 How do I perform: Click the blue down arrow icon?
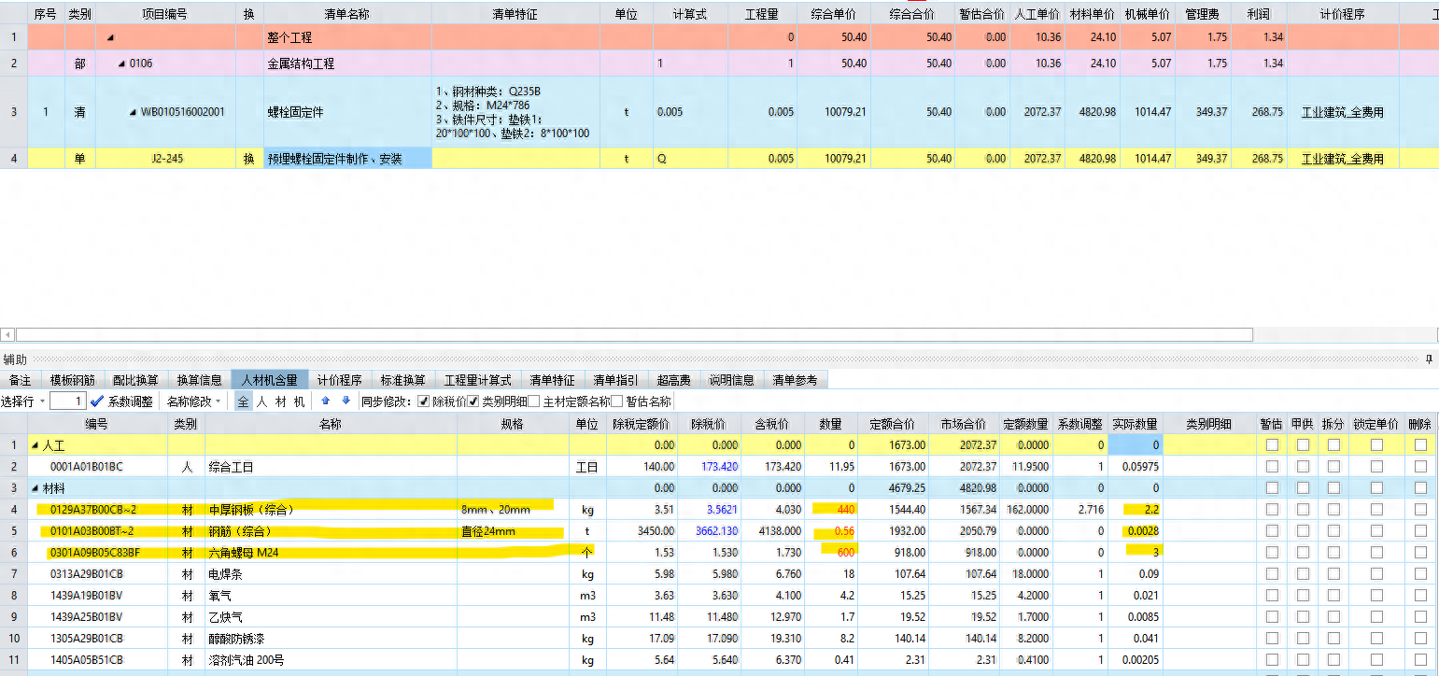click(x=346, y=401)
